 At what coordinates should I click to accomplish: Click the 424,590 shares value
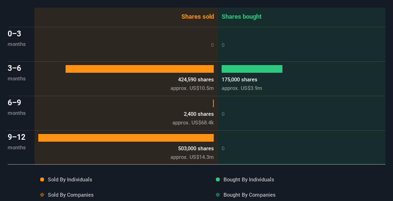point(196,80)
